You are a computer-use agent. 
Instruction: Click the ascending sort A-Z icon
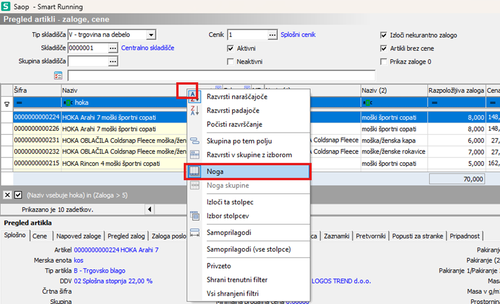click(x=194, y=97)
